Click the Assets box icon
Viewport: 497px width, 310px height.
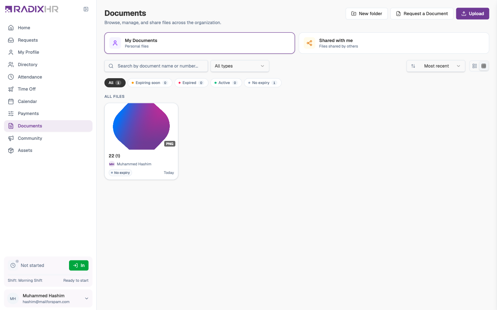[11, 151]
